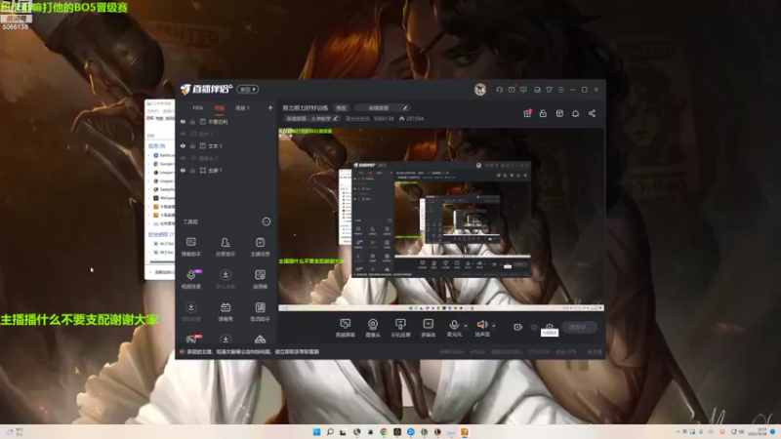The image size is (781, 439).
Task: Click the download tool above 多人连麦 label
Action: [226, 275]
